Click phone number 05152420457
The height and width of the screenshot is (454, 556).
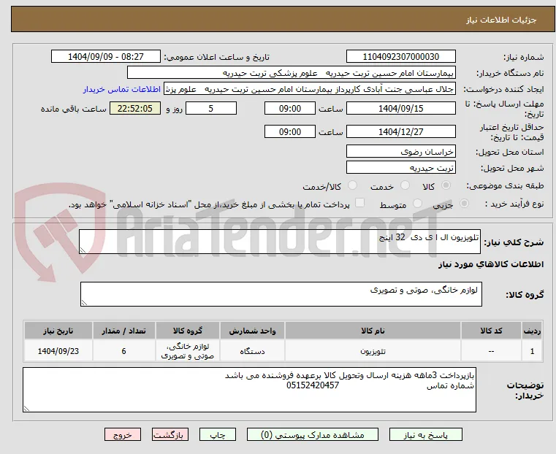pyautogui.click(x=313, y=385)
